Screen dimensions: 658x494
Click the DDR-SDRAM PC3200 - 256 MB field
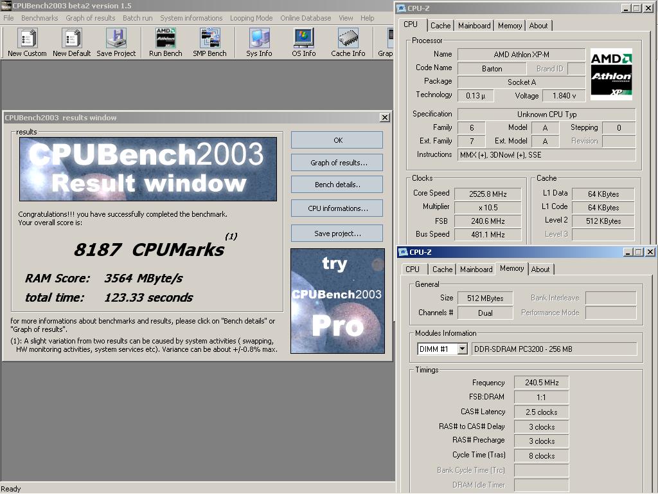click(x=554, y=349)
